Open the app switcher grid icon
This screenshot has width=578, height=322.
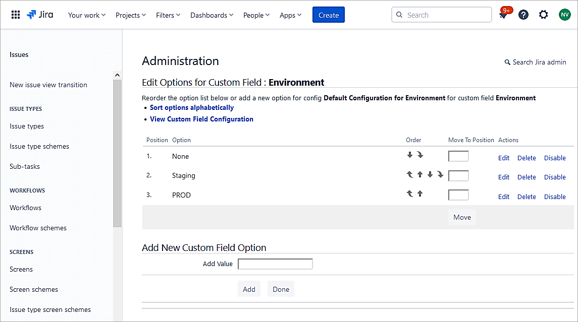coord(16,15)
